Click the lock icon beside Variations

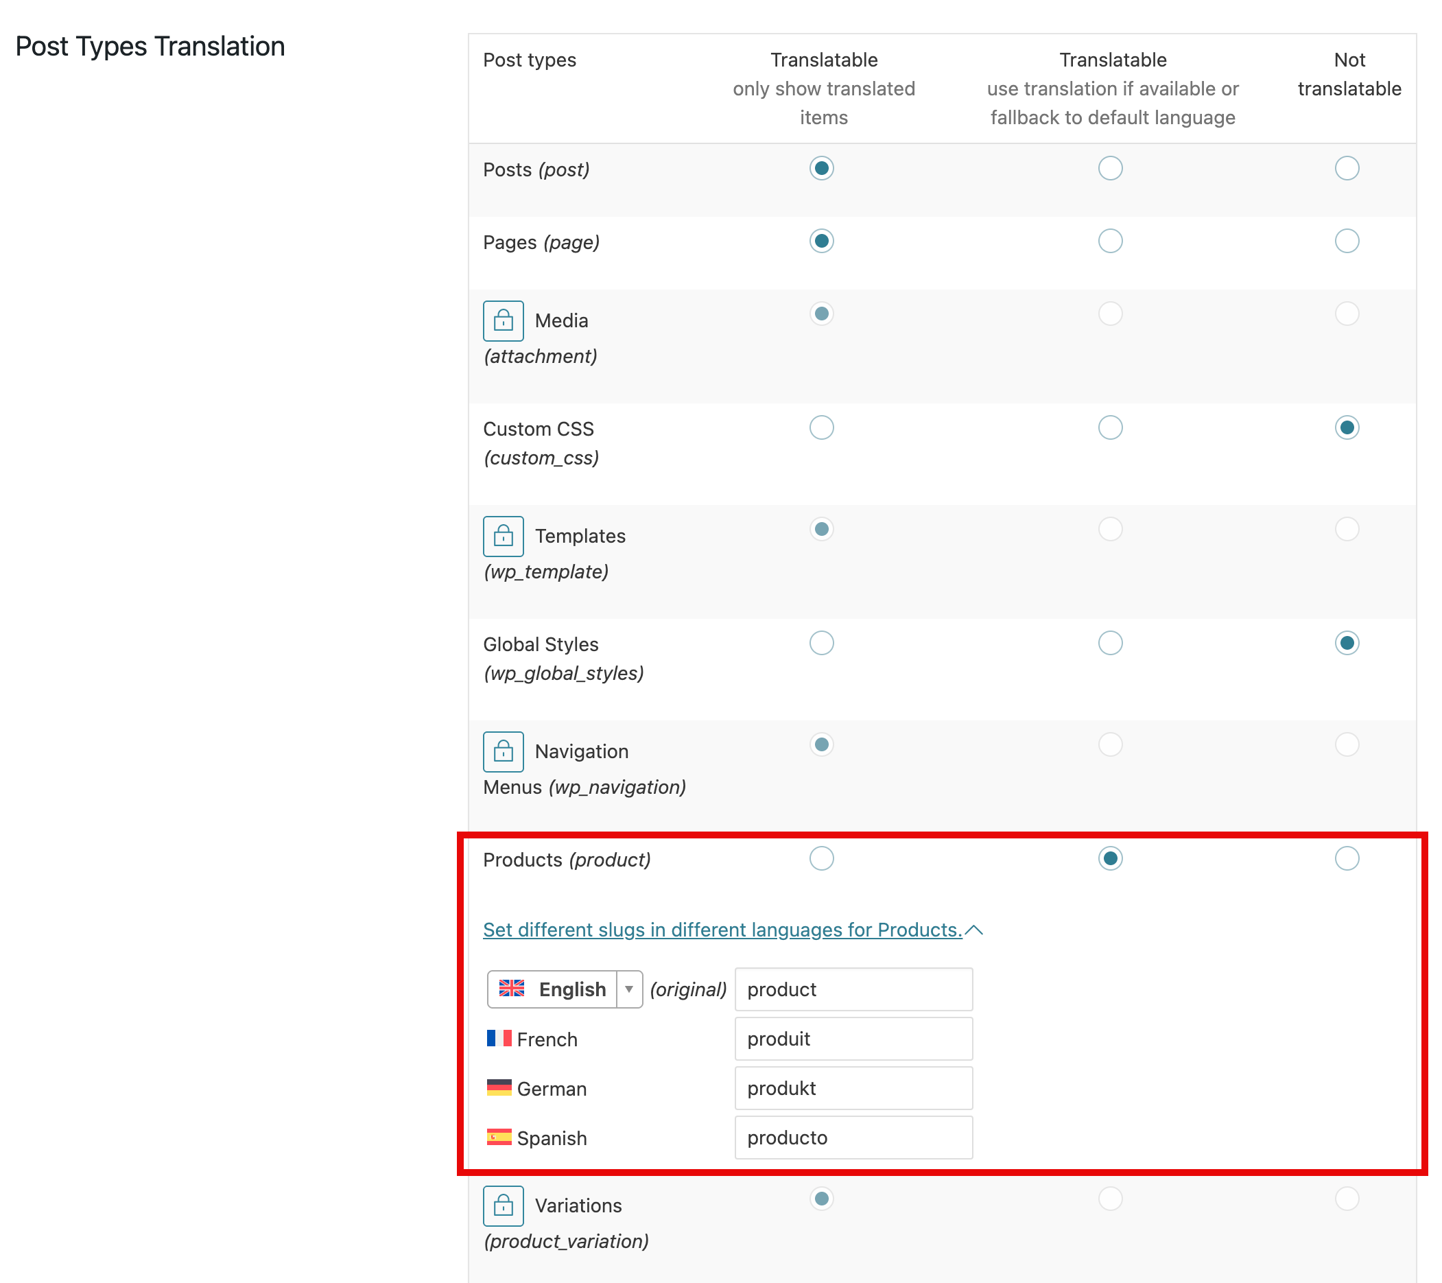[x=503, y=1205]
